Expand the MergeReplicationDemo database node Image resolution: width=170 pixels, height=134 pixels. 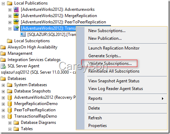tap(3, 104)
